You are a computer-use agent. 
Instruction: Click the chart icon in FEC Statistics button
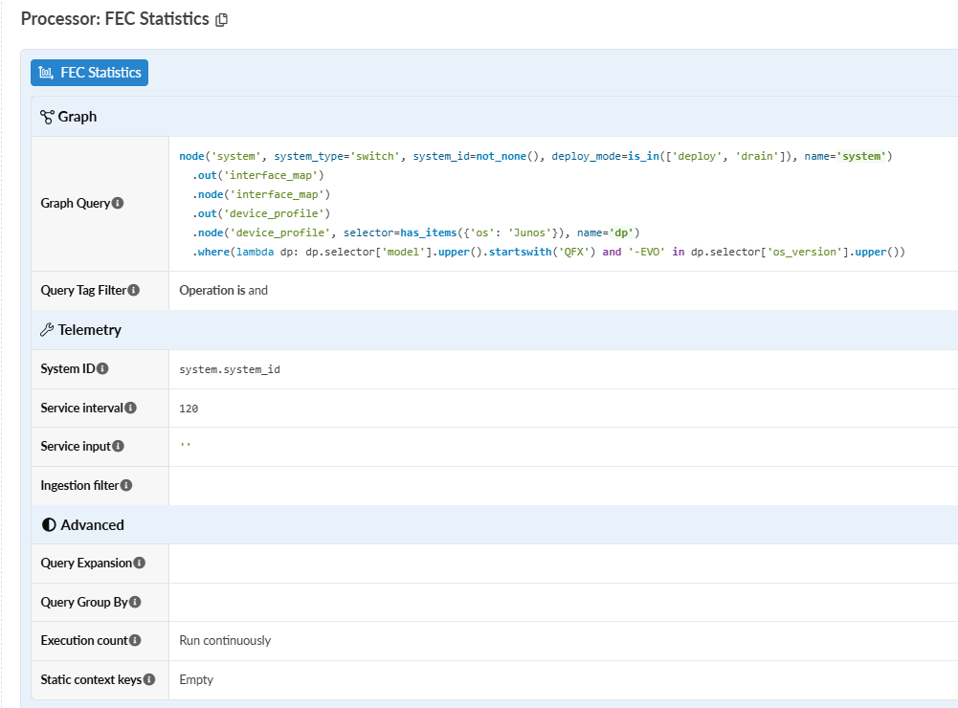pyautogui.click(x=46, y=73)
